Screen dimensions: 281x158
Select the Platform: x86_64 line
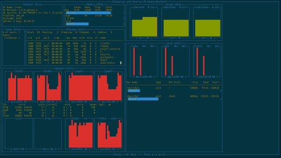click(13, 16)
